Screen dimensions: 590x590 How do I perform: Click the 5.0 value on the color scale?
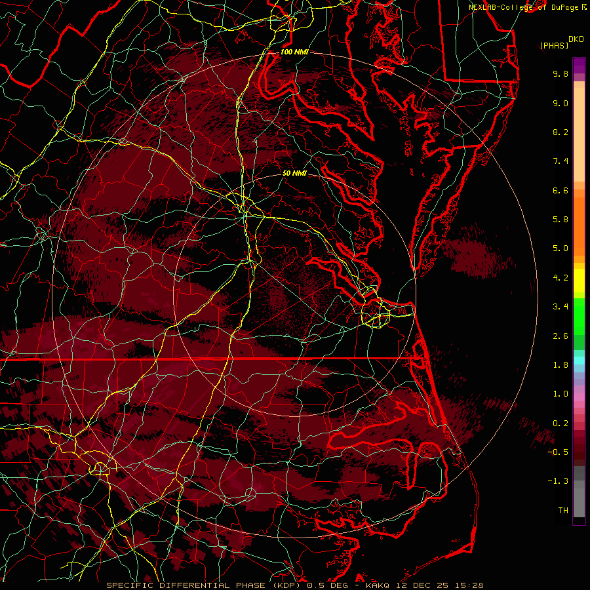pyautogui.click(x=560, y=248)
